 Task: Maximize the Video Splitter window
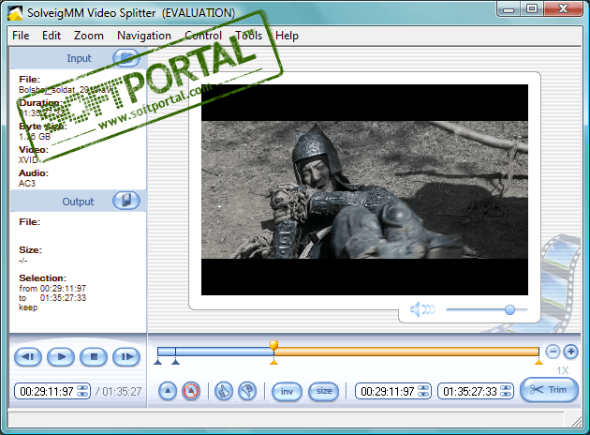[532, 9]
